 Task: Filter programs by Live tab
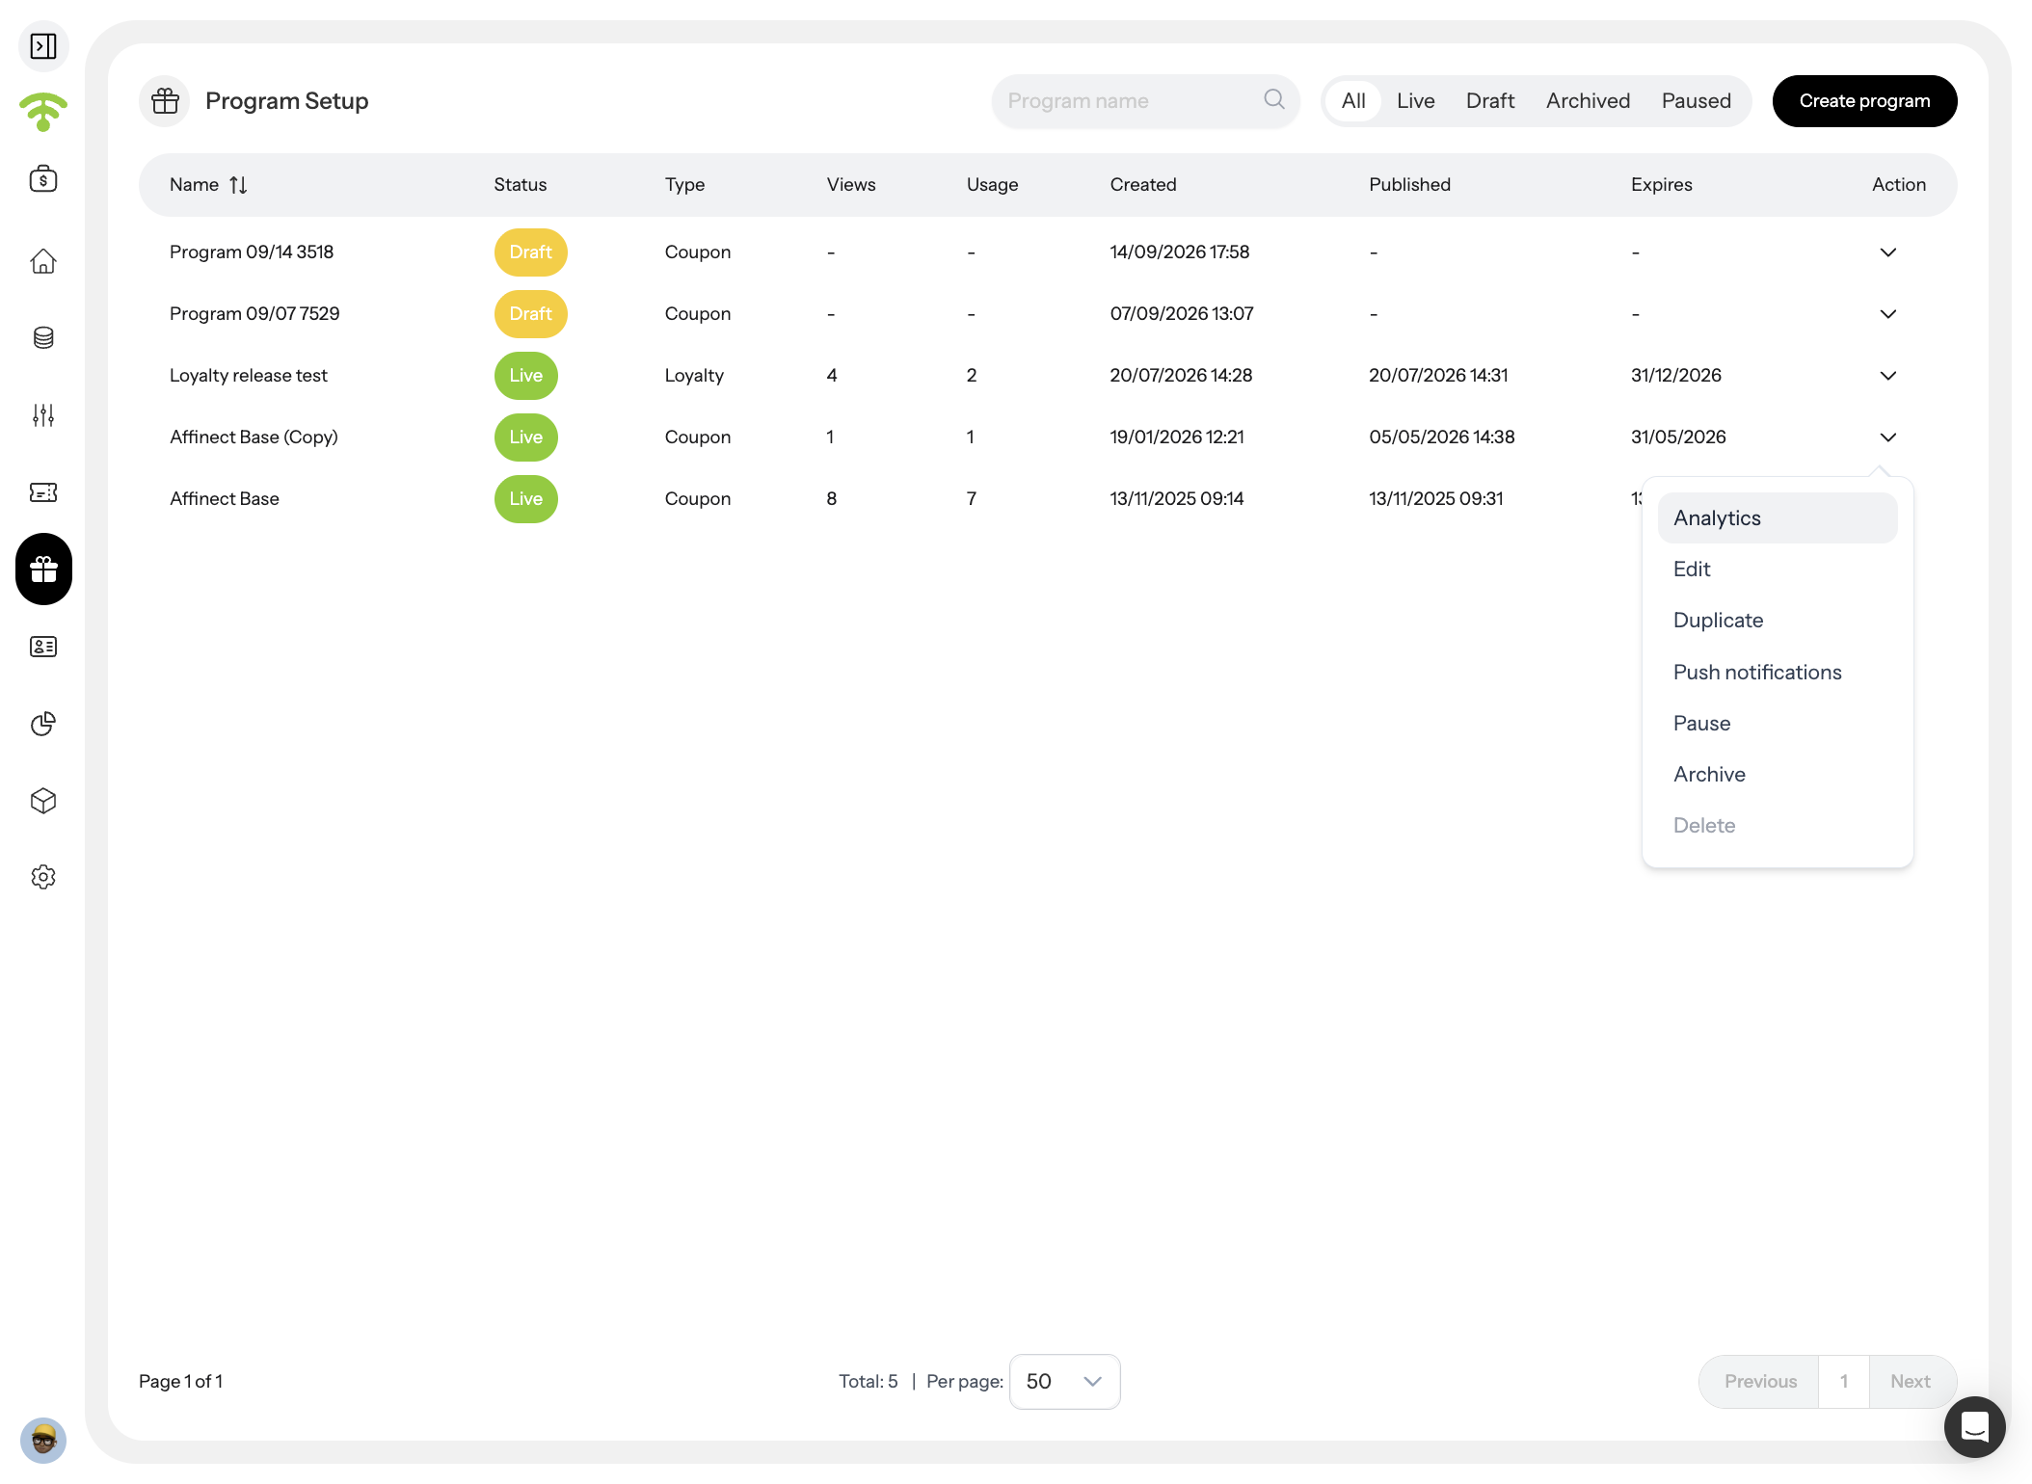pyautogui.click(x=1415, y=101)
